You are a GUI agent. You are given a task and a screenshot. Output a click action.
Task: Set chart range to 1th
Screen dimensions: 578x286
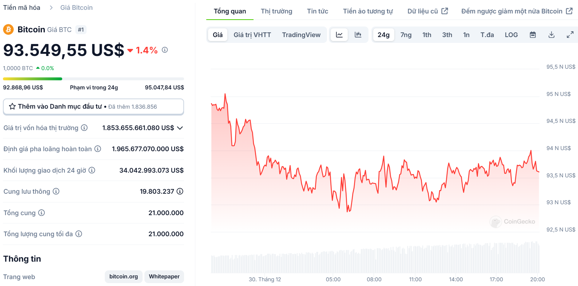(427, 35)
